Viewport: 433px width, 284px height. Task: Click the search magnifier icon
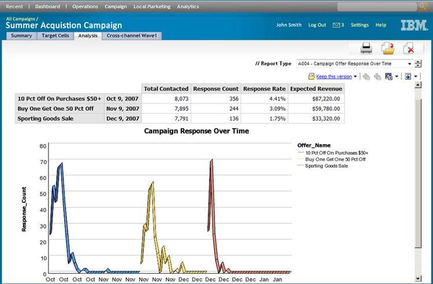point(424,7)
